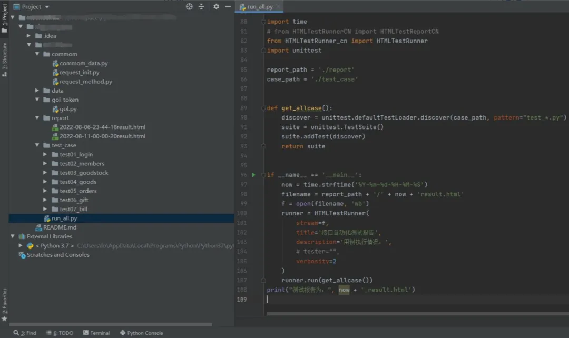Click the locate/scroll-from-source target icon

click(189, 6)
